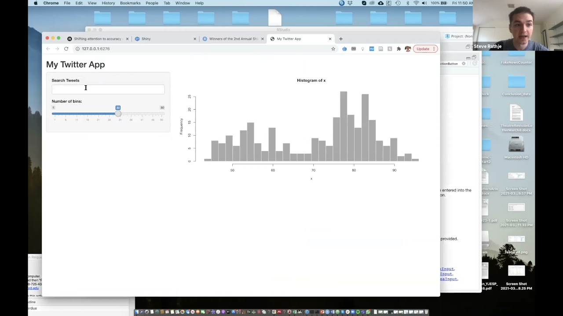Image resolution: width=563 pixels, height=316 pixels.
Task: Click the address bar showing 127.0.0.1:6276
Action: tap(201, 49)
